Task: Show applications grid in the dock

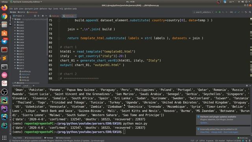Action: click(4, 138)
